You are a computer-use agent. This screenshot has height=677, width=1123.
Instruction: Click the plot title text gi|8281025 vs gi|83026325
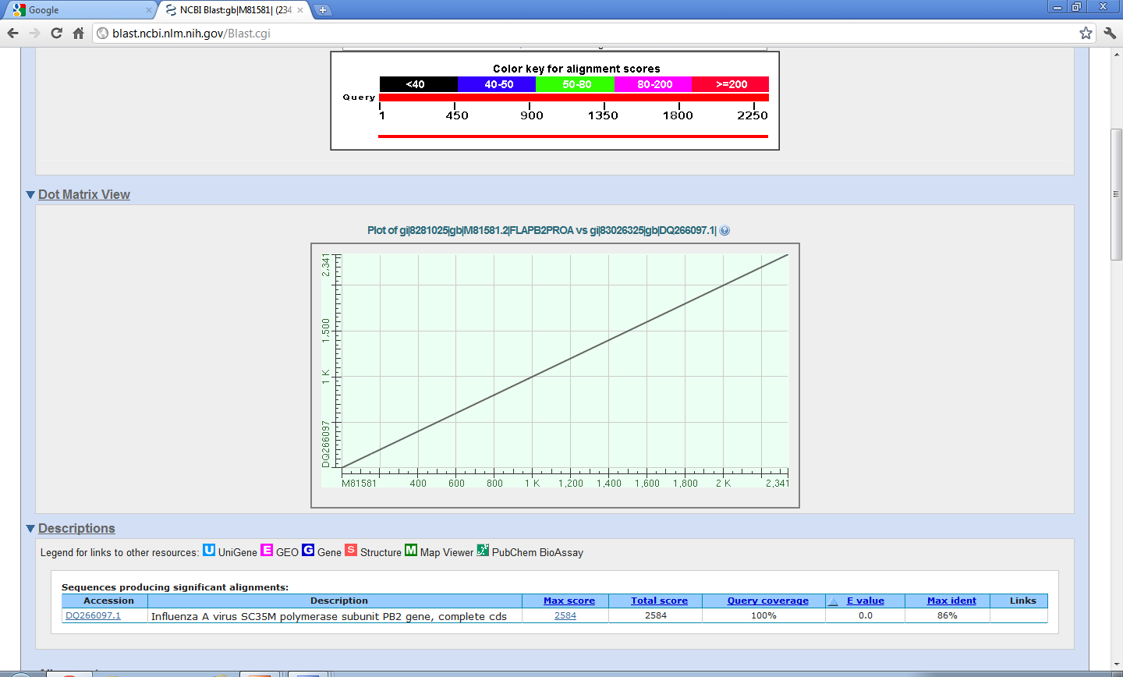tap(541, 231)
